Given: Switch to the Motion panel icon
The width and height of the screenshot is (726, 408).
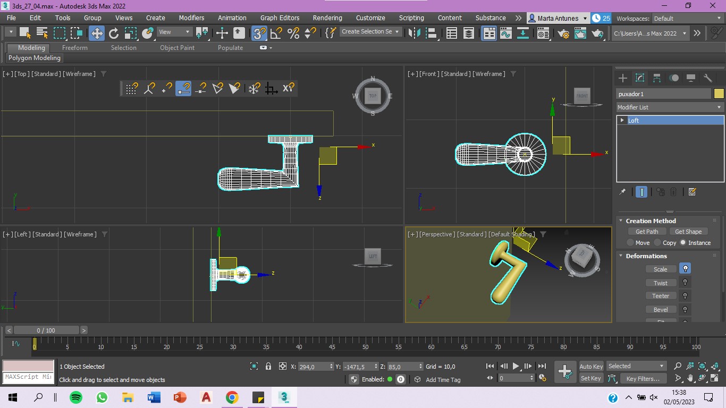Looking at the screenshot, I should point(674,78).
